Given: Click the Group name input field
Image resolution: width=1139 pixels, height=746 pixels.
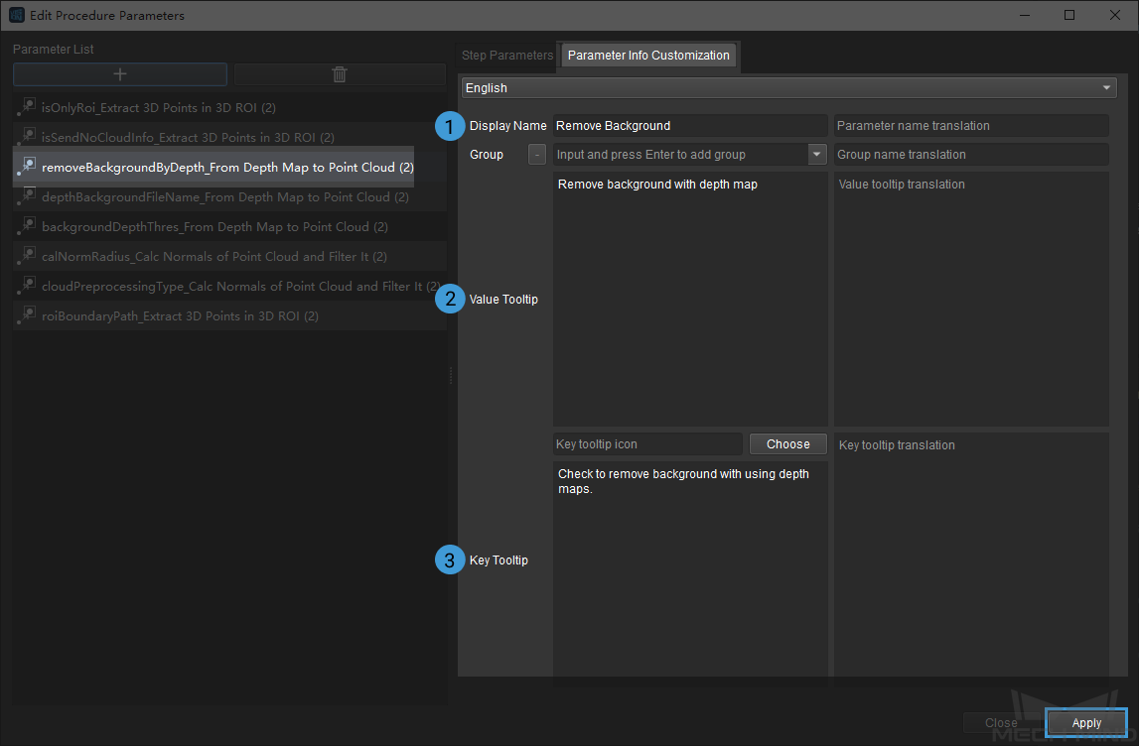Looking at the screenshot, I should pos(680,154).
